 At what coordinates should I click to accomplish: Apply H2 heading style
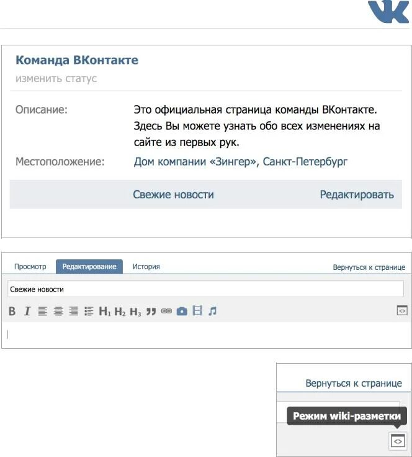(120, 312)
